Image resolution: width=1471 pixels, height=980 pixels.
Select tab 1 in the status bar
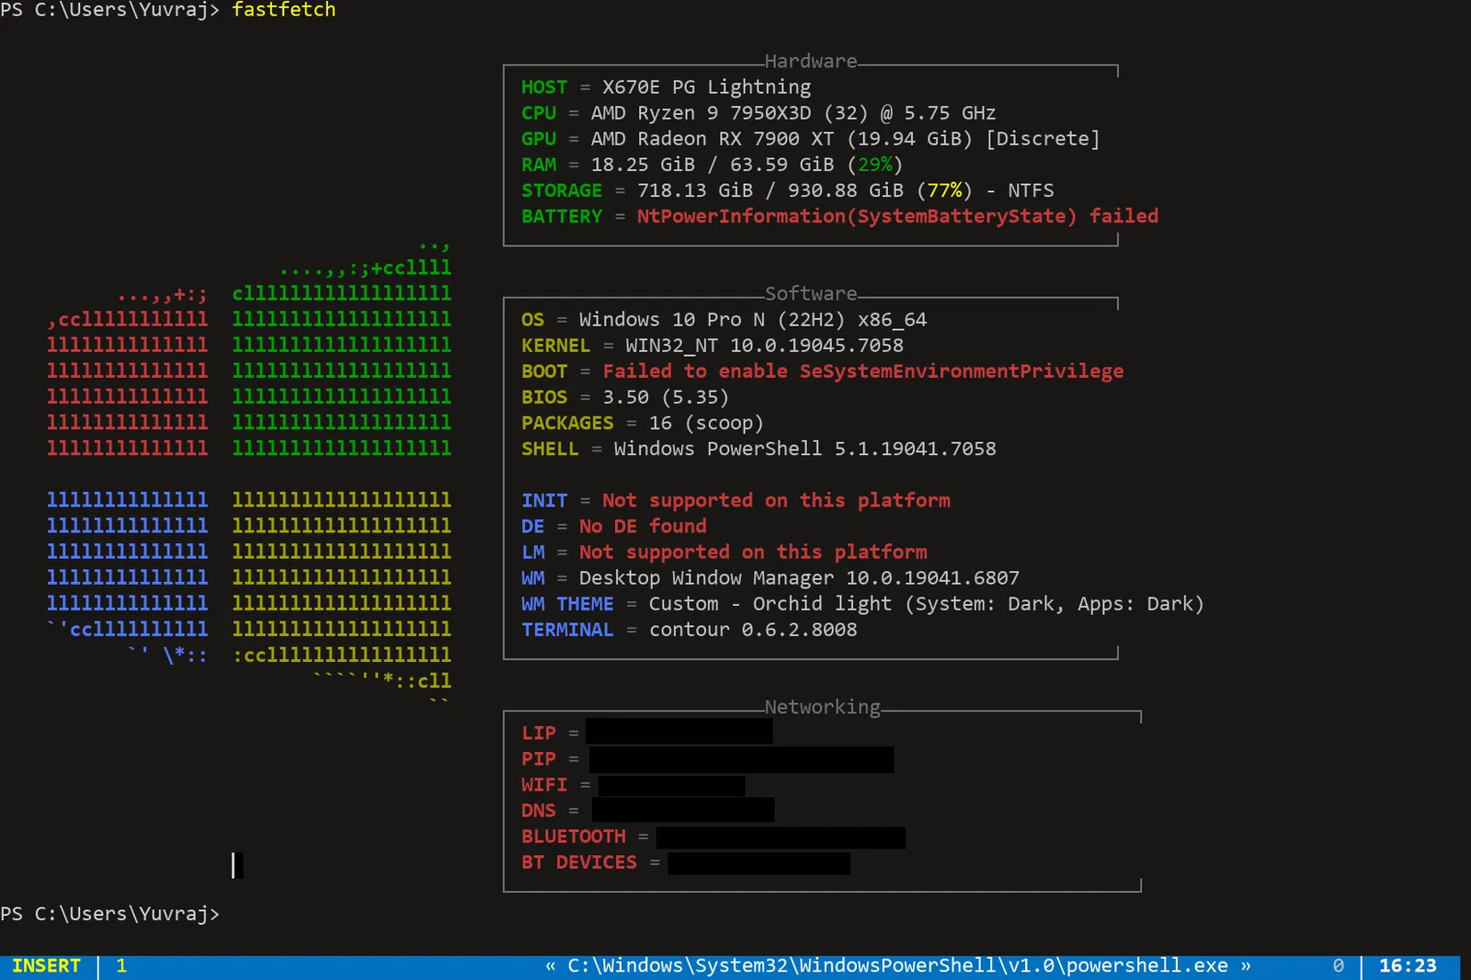click(120, 965)
